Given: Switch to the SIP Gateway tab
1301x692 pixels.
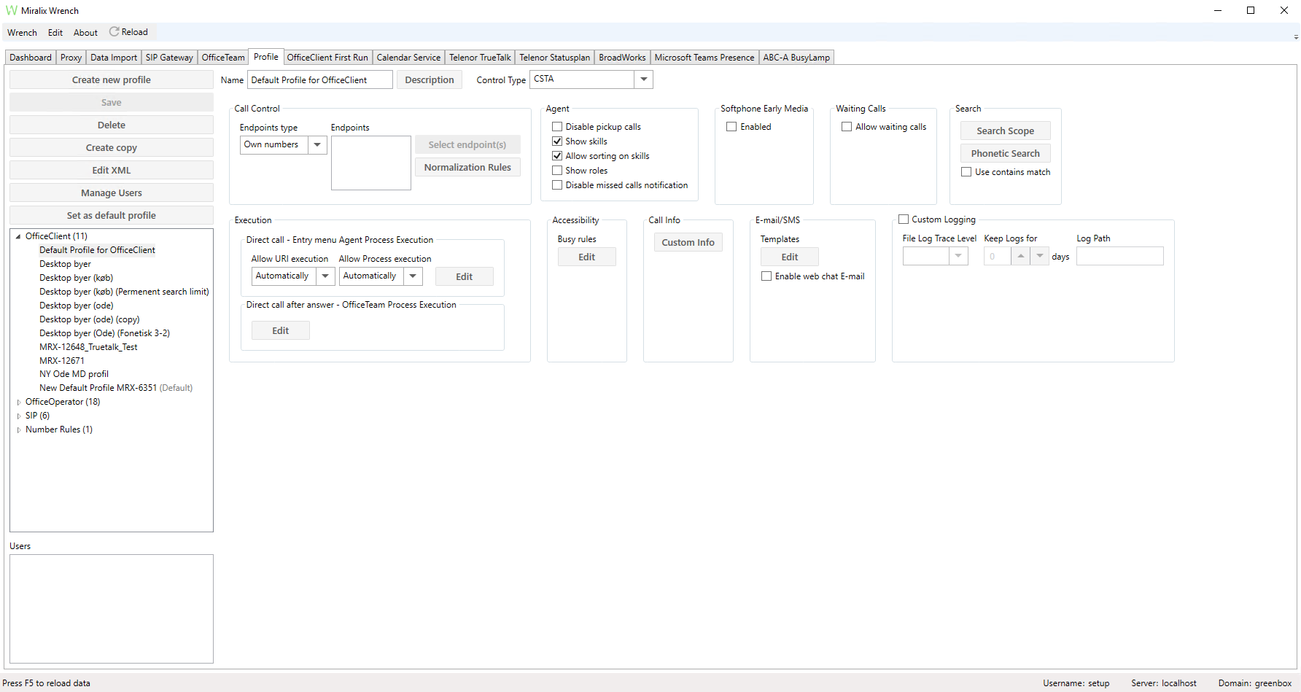Looking at the screenshot, I should click(x=169, y=58).
